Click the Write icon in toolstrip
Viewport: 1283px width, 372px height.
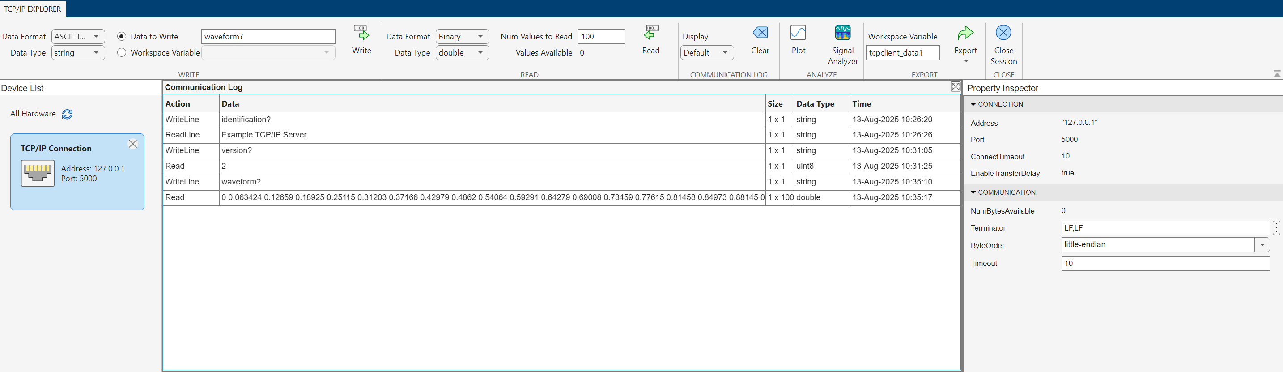pyautogui.click(x=361, y=34)
